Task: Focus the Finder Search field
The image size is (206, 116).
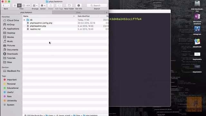Action: click(x=97, y=5)
